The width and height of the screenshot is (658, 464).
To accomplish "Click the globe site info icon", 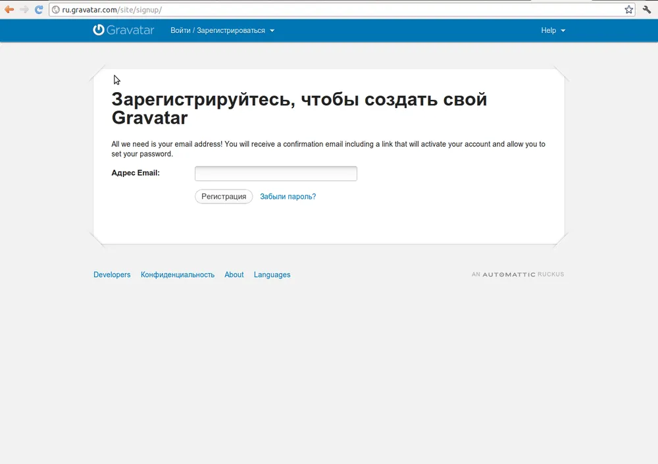I will tap(56, 10).
